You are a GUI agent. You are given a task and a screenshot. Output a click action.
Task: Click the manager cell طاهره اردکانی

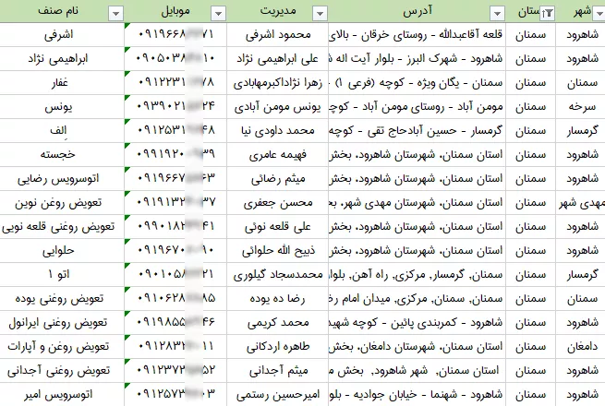pyautogui.click(x=277, y=347)
